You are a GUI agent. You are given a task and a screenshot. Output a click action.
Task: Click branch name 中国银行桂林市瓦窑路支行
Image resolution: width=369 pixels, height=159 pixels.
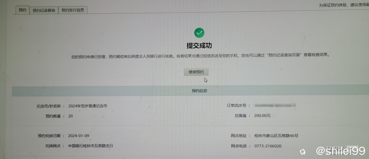[x=91, y=146]
